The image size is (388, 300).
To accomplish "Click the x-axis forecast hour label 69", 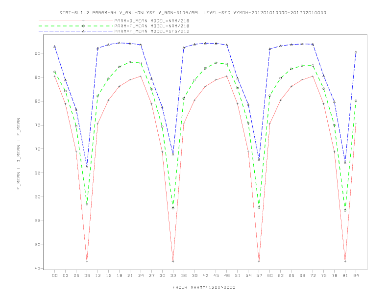I will point(302,275).
